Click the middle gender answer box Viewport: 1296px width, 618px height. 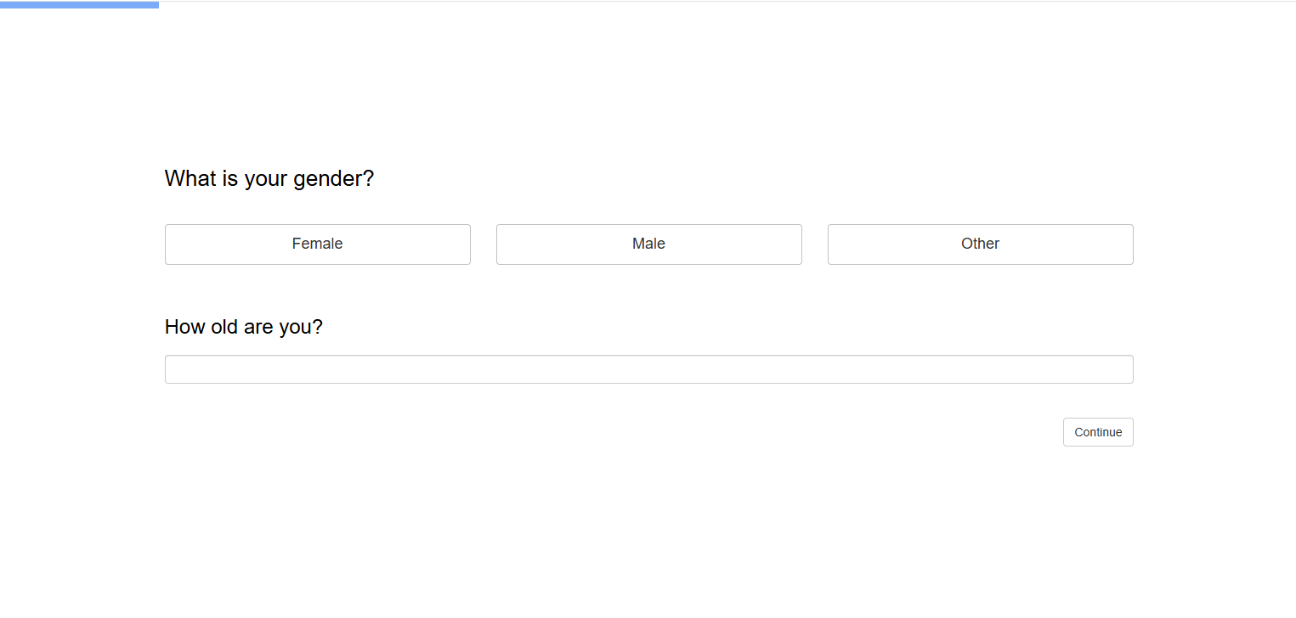(648, 244)
